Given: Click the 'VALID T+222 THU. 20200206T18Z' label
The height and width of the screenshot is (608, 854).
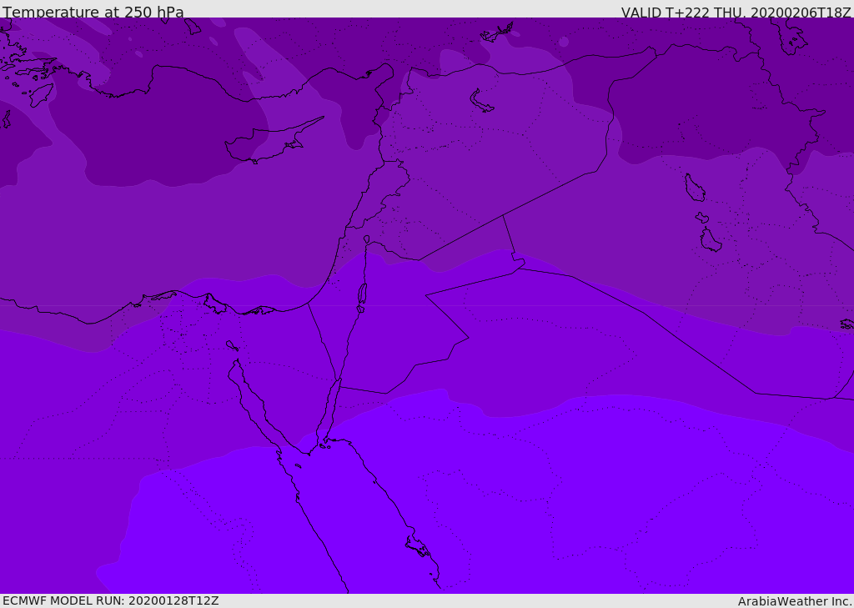Looking at the screenshot, I should pyautogui.click(x=736, y=13).
